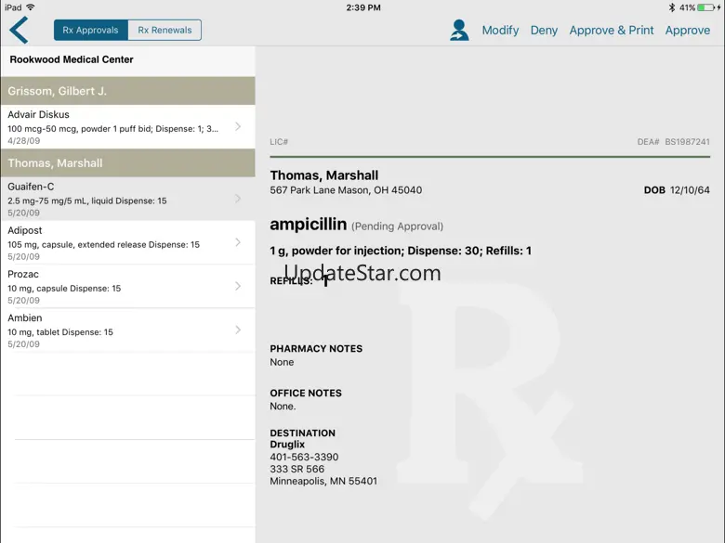The width and height of the screenshot is (725, 543).
Task: Tap the OFFICE NOTES heading
Action: pyautogui.click(x=306, y=393)
